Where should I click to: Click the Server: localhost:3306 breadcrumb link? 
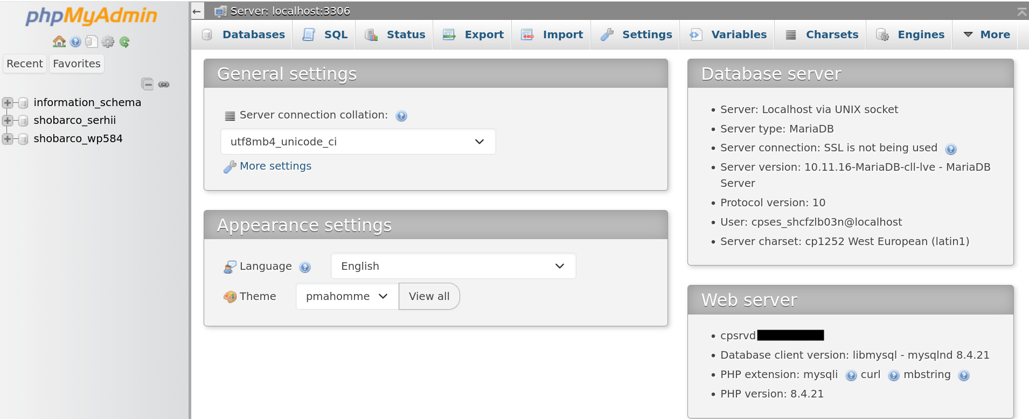[290, 11]
